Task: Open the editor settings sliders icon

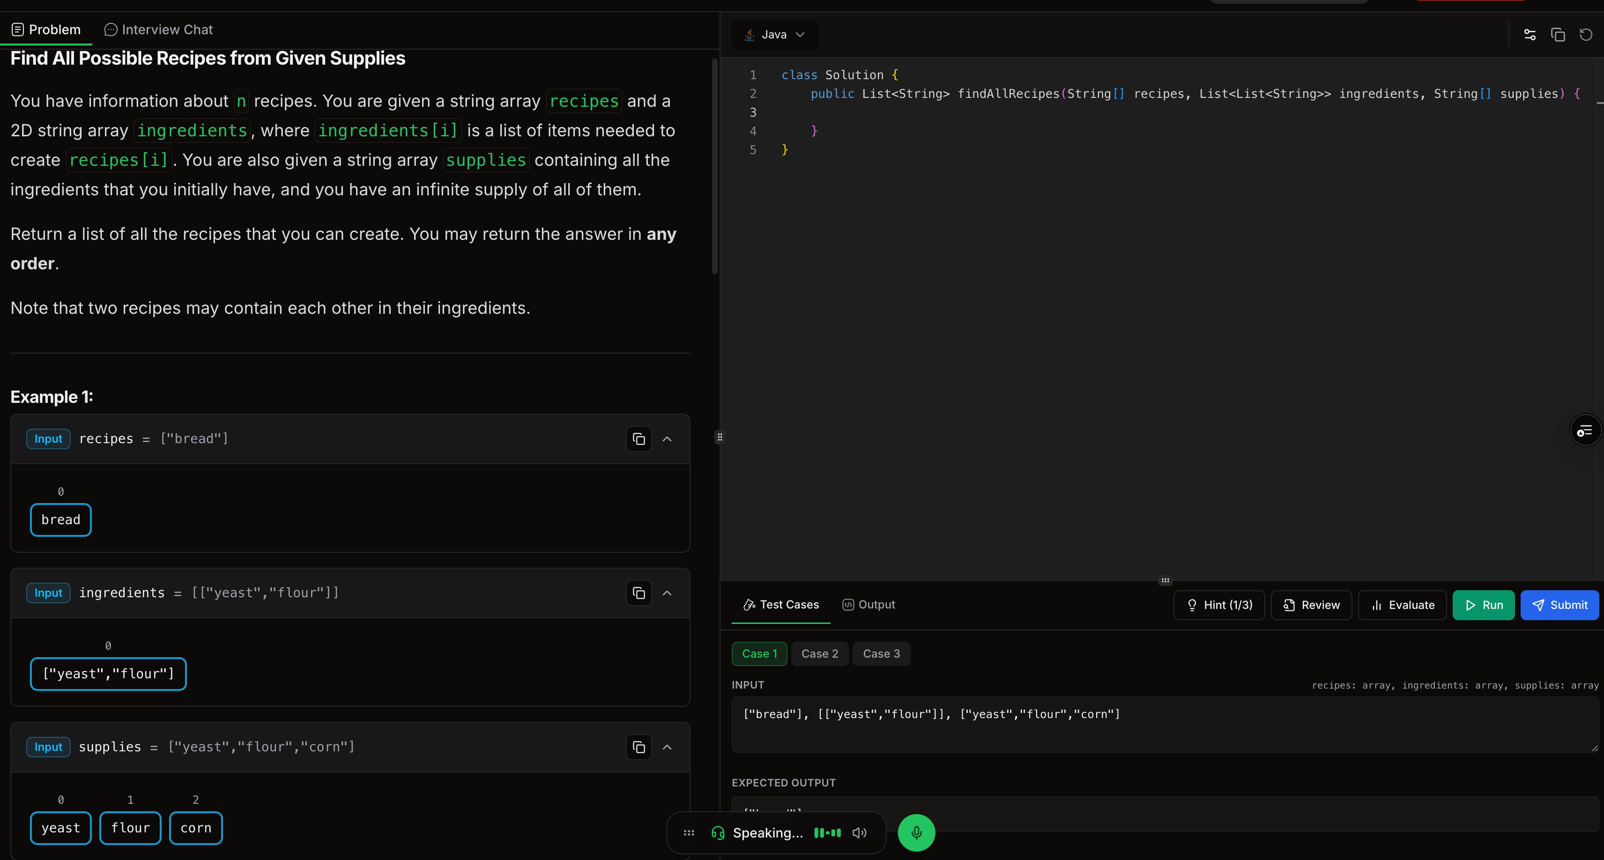Action: pos(1529,35)
